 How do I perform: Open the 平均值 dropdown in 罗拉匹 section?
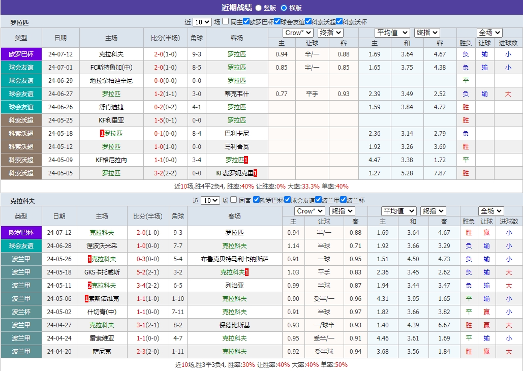[x=391, y=32]
